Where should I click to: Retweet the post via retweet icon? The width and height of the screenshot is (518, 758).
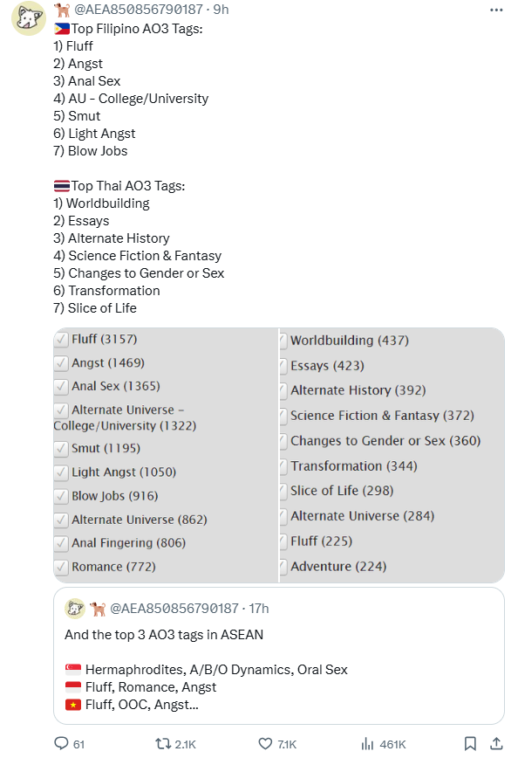(x=163, y=743)
